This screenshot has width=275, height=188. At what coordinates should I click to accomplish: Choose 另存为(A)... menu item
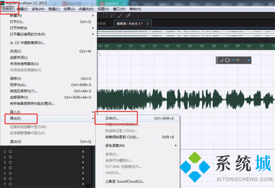point(48,84)
